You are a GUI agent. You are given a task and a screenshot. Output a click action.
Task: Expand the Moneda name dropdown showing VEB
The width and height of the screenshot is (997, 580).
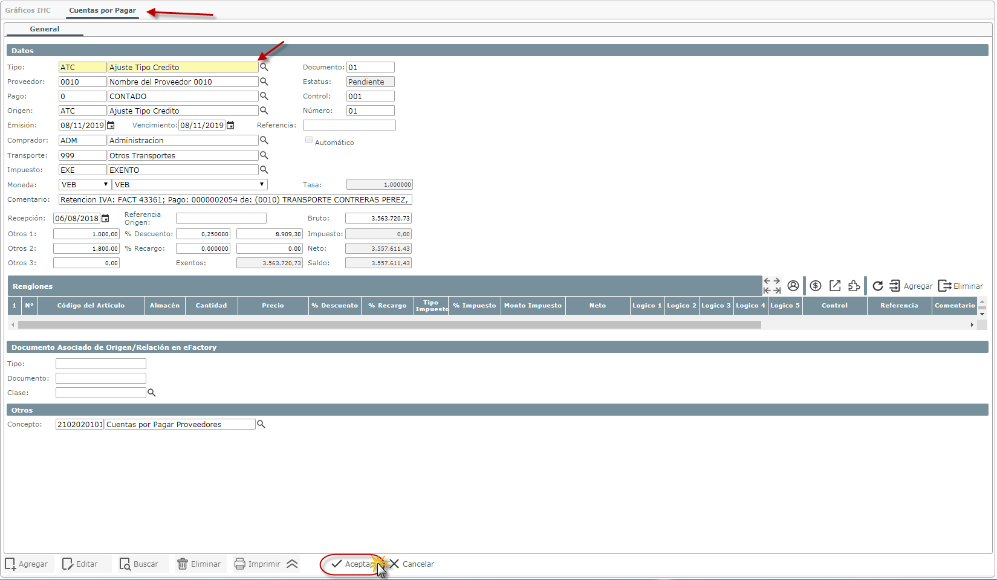point(189,184)
